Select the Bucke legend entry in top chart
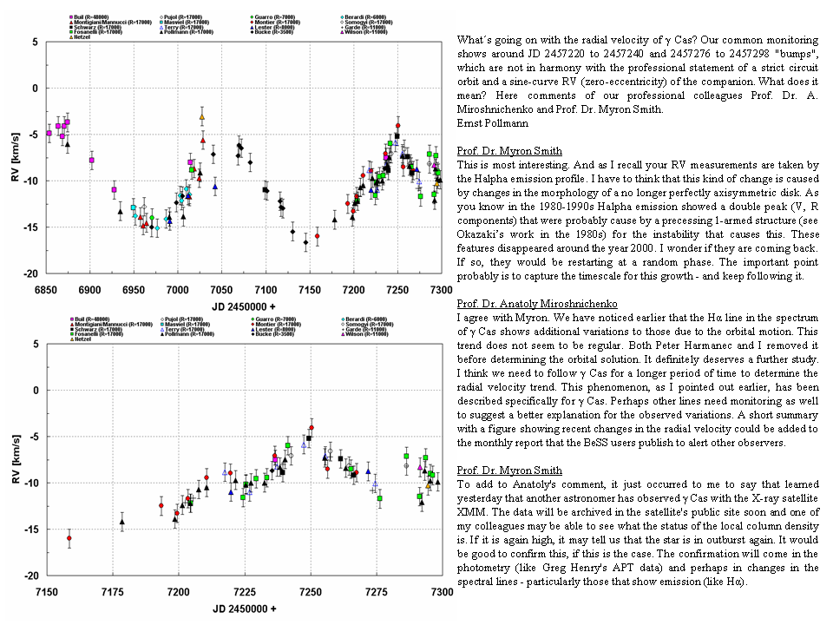Viewport: 833px width, 625px height. [x=276, y=32]
